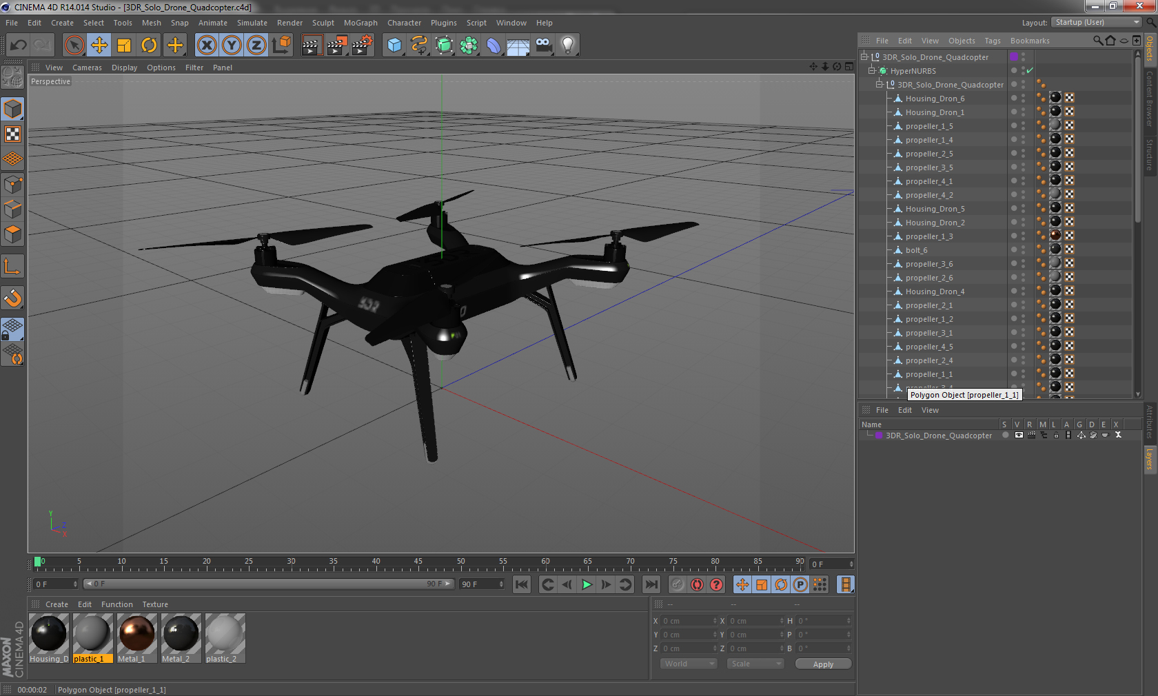
Task: Go to start of animation
Action: point(522,584)
